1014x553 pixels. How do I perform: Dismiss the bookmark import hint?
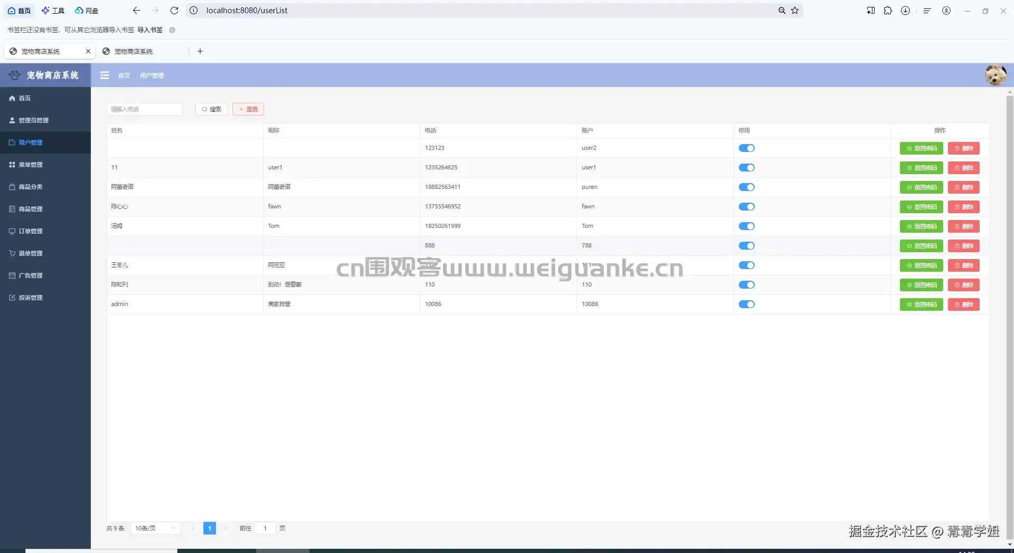tap(172, 30)
